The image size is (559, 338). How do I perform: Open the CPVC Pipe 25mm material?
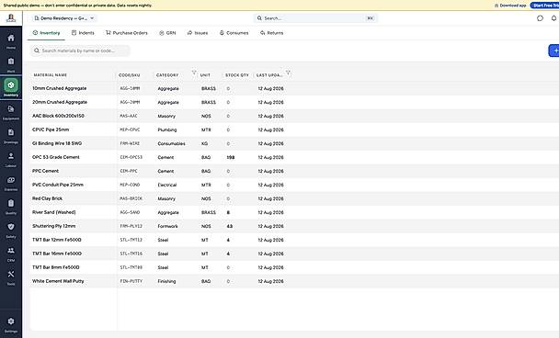pyautogui.click(x=51, y=130)
